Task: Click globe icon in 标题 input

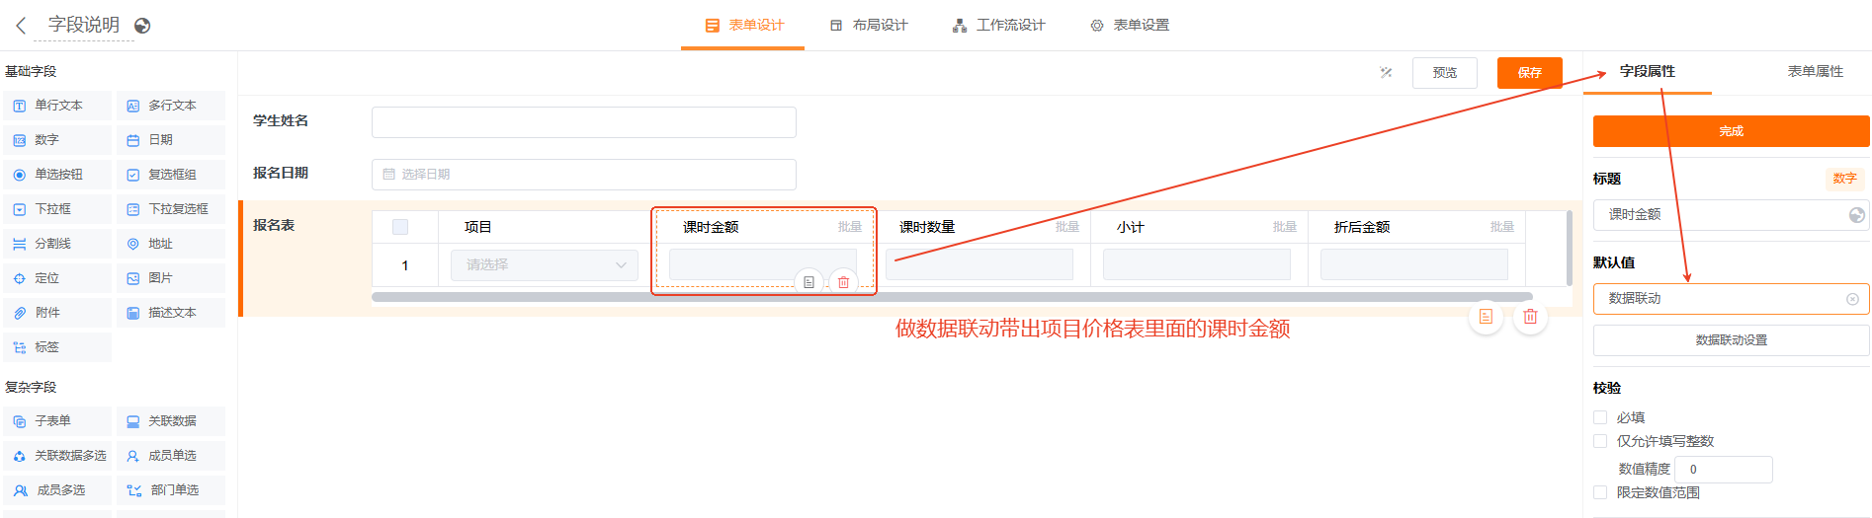Action: (x=1857, y=215)
